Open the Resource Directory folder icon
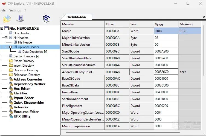Viewport: 206px width, 136px height. point(11,70)
